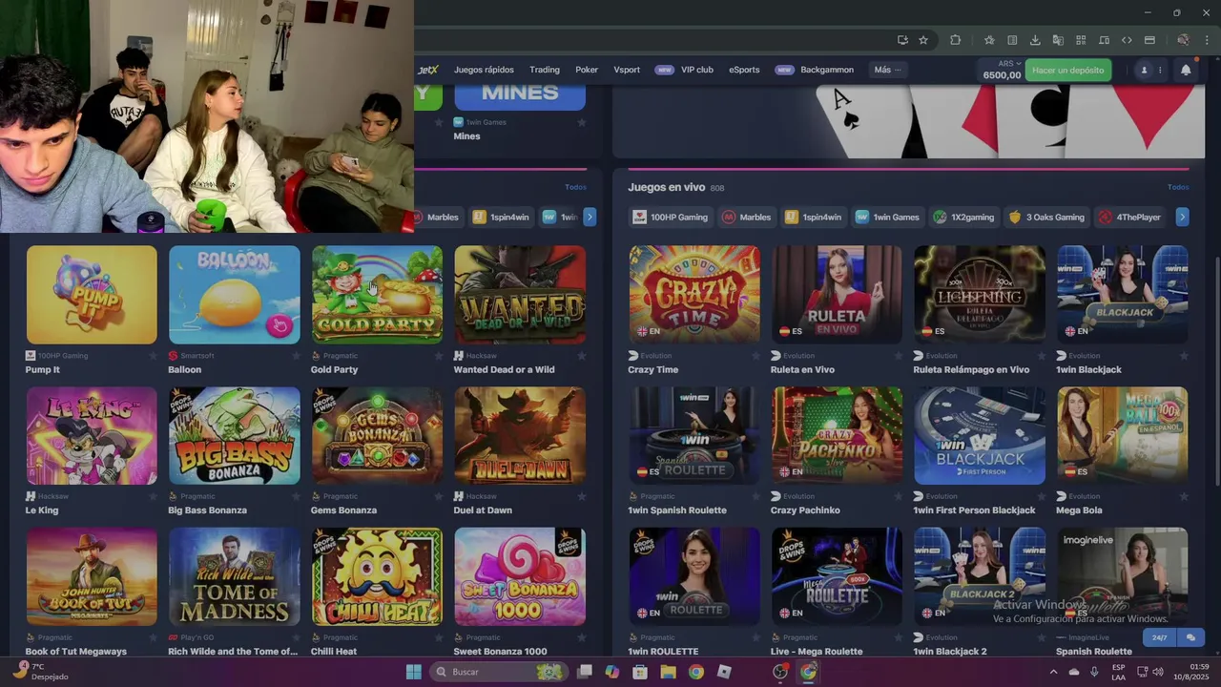
Task: Filter live games by 3 Oaks Gaming
Action: pos(1046,217)
